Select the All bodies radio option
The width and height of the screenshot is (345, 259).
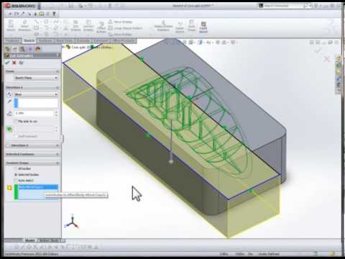(x=16, y=168)
